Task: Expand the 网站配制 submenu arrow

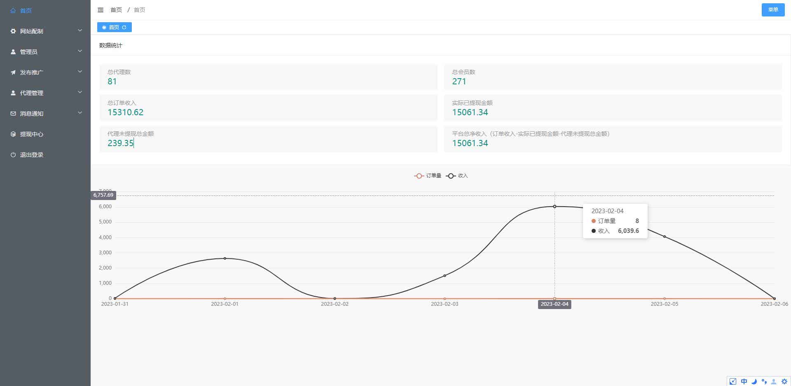Action: (x=80, y=31)
